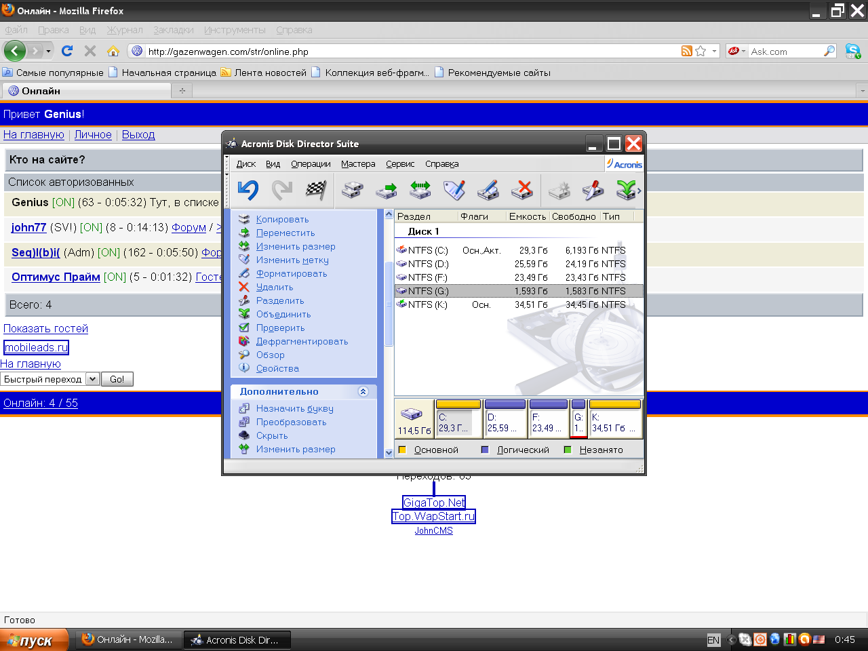Image resolution: width=868 pixels, height=651 pixels.
Task: Bookmark this page with the star icon
Action: click(x=701, y=51)
